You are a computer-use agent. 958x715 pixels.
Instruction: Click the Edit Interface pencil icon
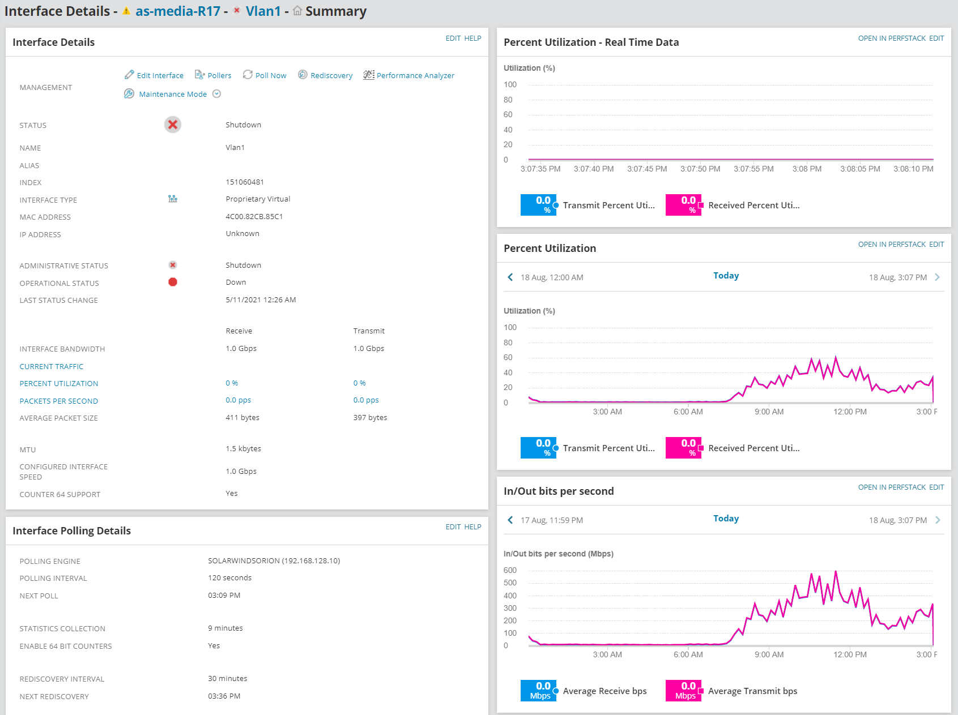(x=129, y=75)
